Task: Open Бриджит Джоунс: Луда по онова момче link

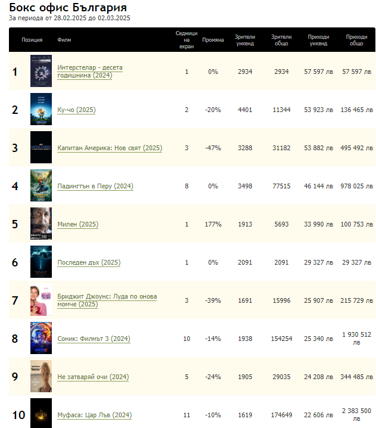Action: (x=107, y=300)
